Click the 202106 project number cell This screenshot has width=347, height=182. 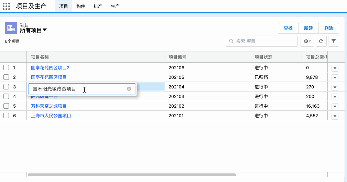pos(176,68)
